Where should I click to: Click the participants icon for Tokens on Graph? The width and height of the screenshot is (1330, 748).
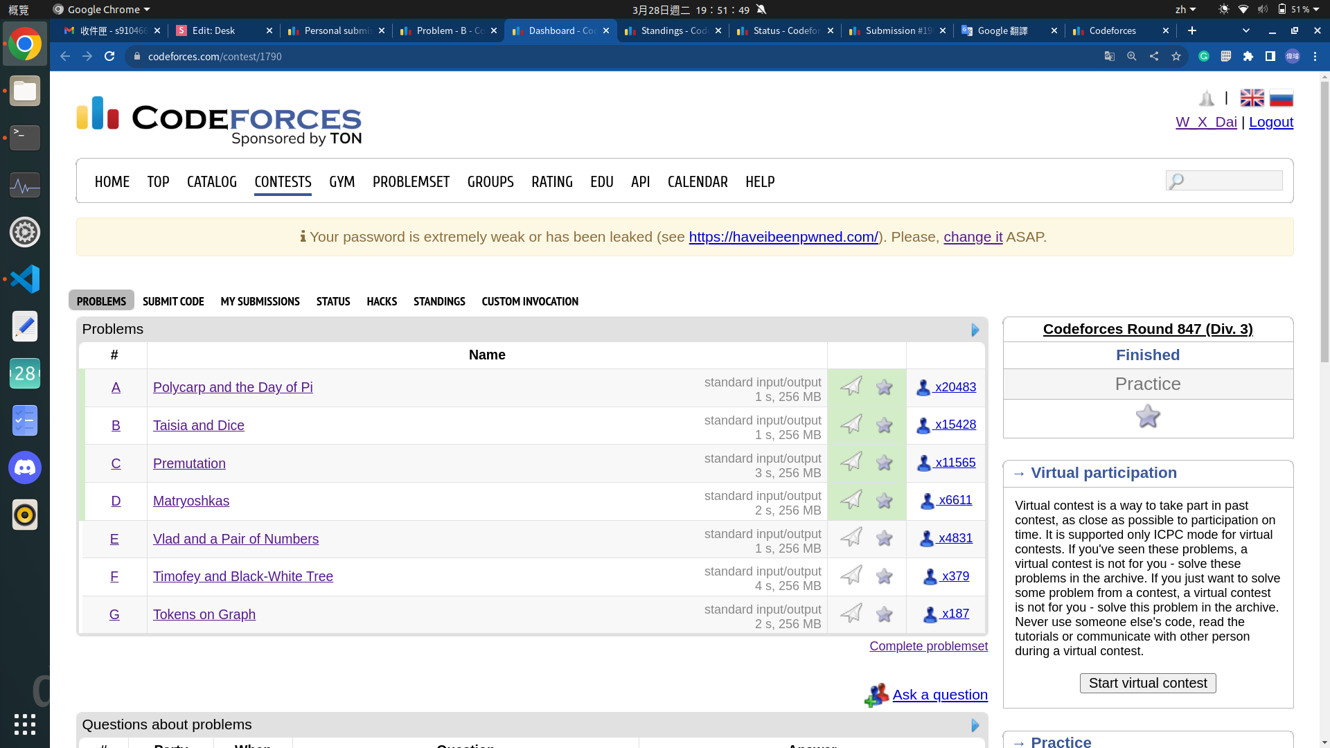(x=930, y=614)
